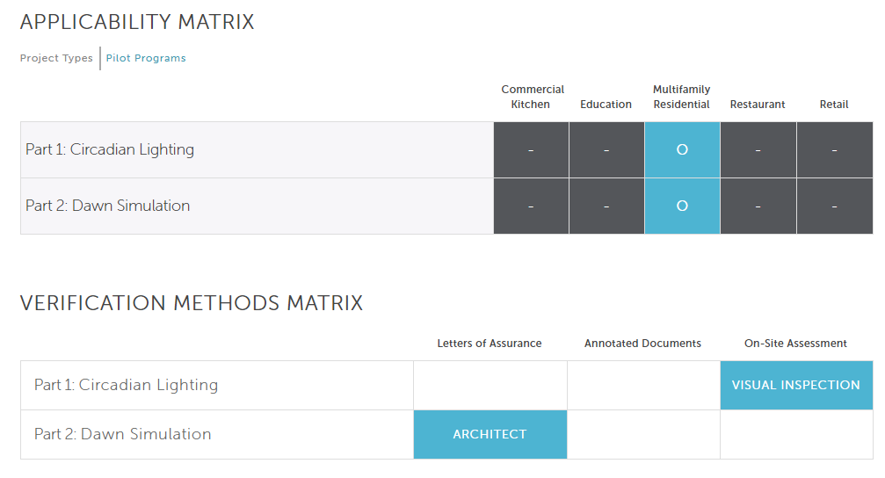Select the Letters of Assurance column header
Image resolution: width=885 pixels, height=478 pixels.
point(490,344)
